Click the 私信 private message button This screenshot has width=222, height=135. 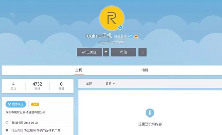click(123, 52)
